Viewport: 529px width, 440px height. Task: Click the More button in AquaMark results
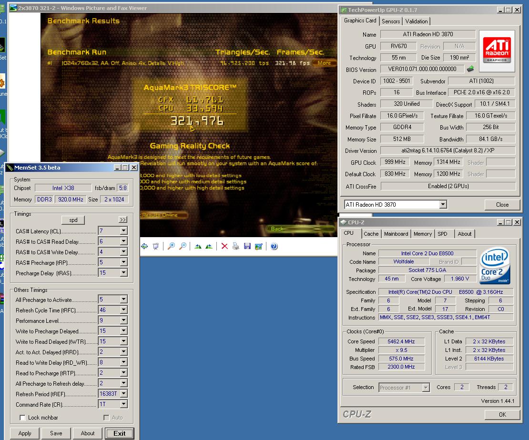[324, 63]
